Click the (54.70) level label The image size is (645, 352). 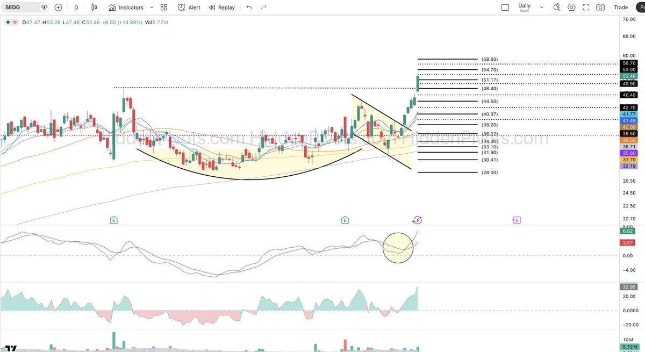click(x=490, y=70)
